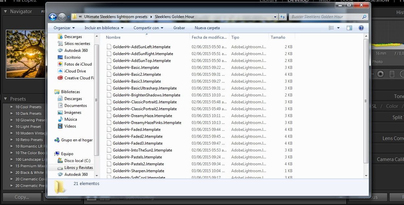Select file GoldenHr-ClassicPortrait1.lrtemplate
The image size is (404, 205).
(145, 102)
